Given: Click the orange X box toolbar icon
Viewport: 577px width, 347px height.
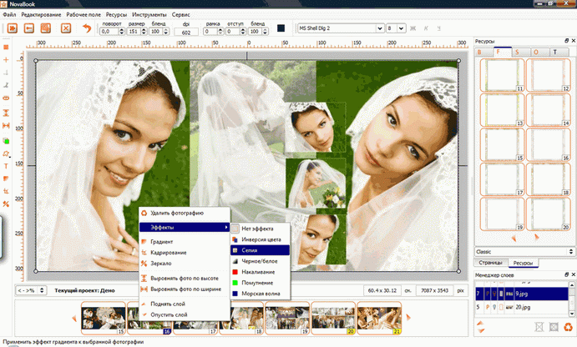Looking at the screenshot, I should pos(66,28).
